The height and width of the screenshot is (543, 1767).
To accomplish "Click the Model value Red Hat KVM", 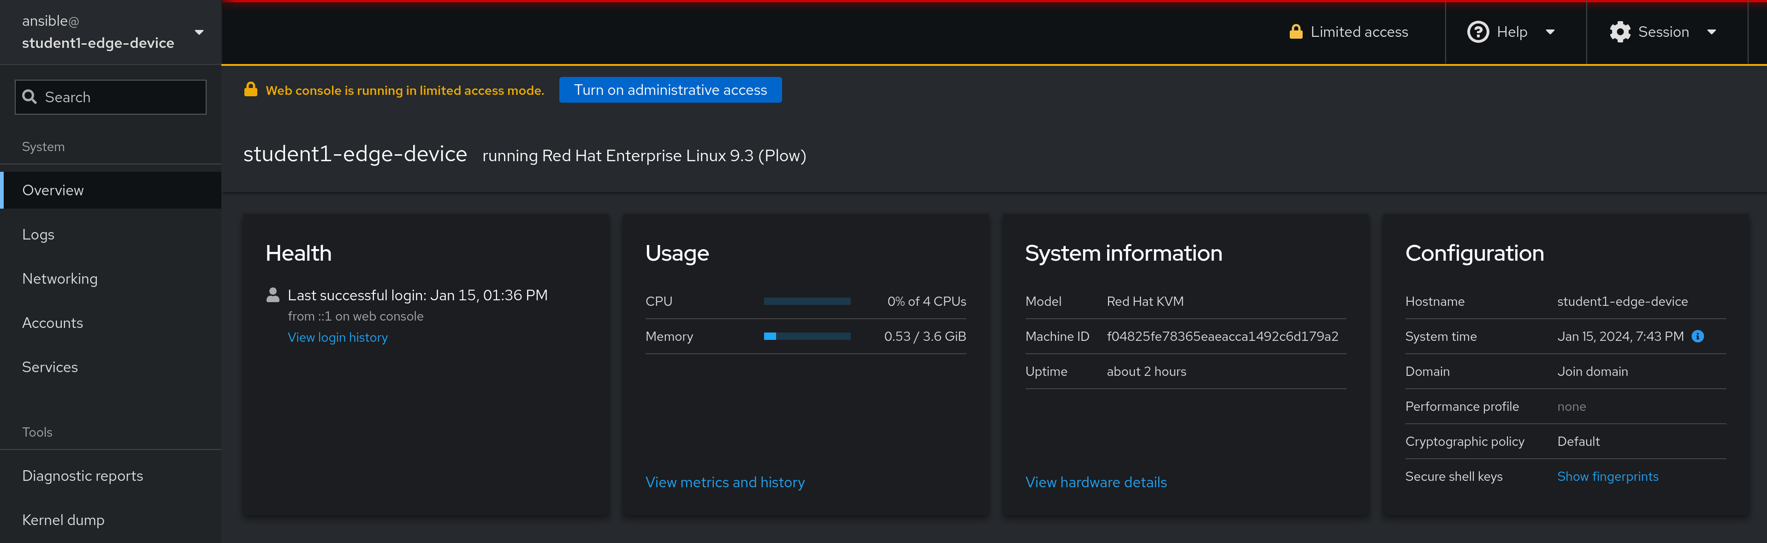I will tap(1145, 301).
